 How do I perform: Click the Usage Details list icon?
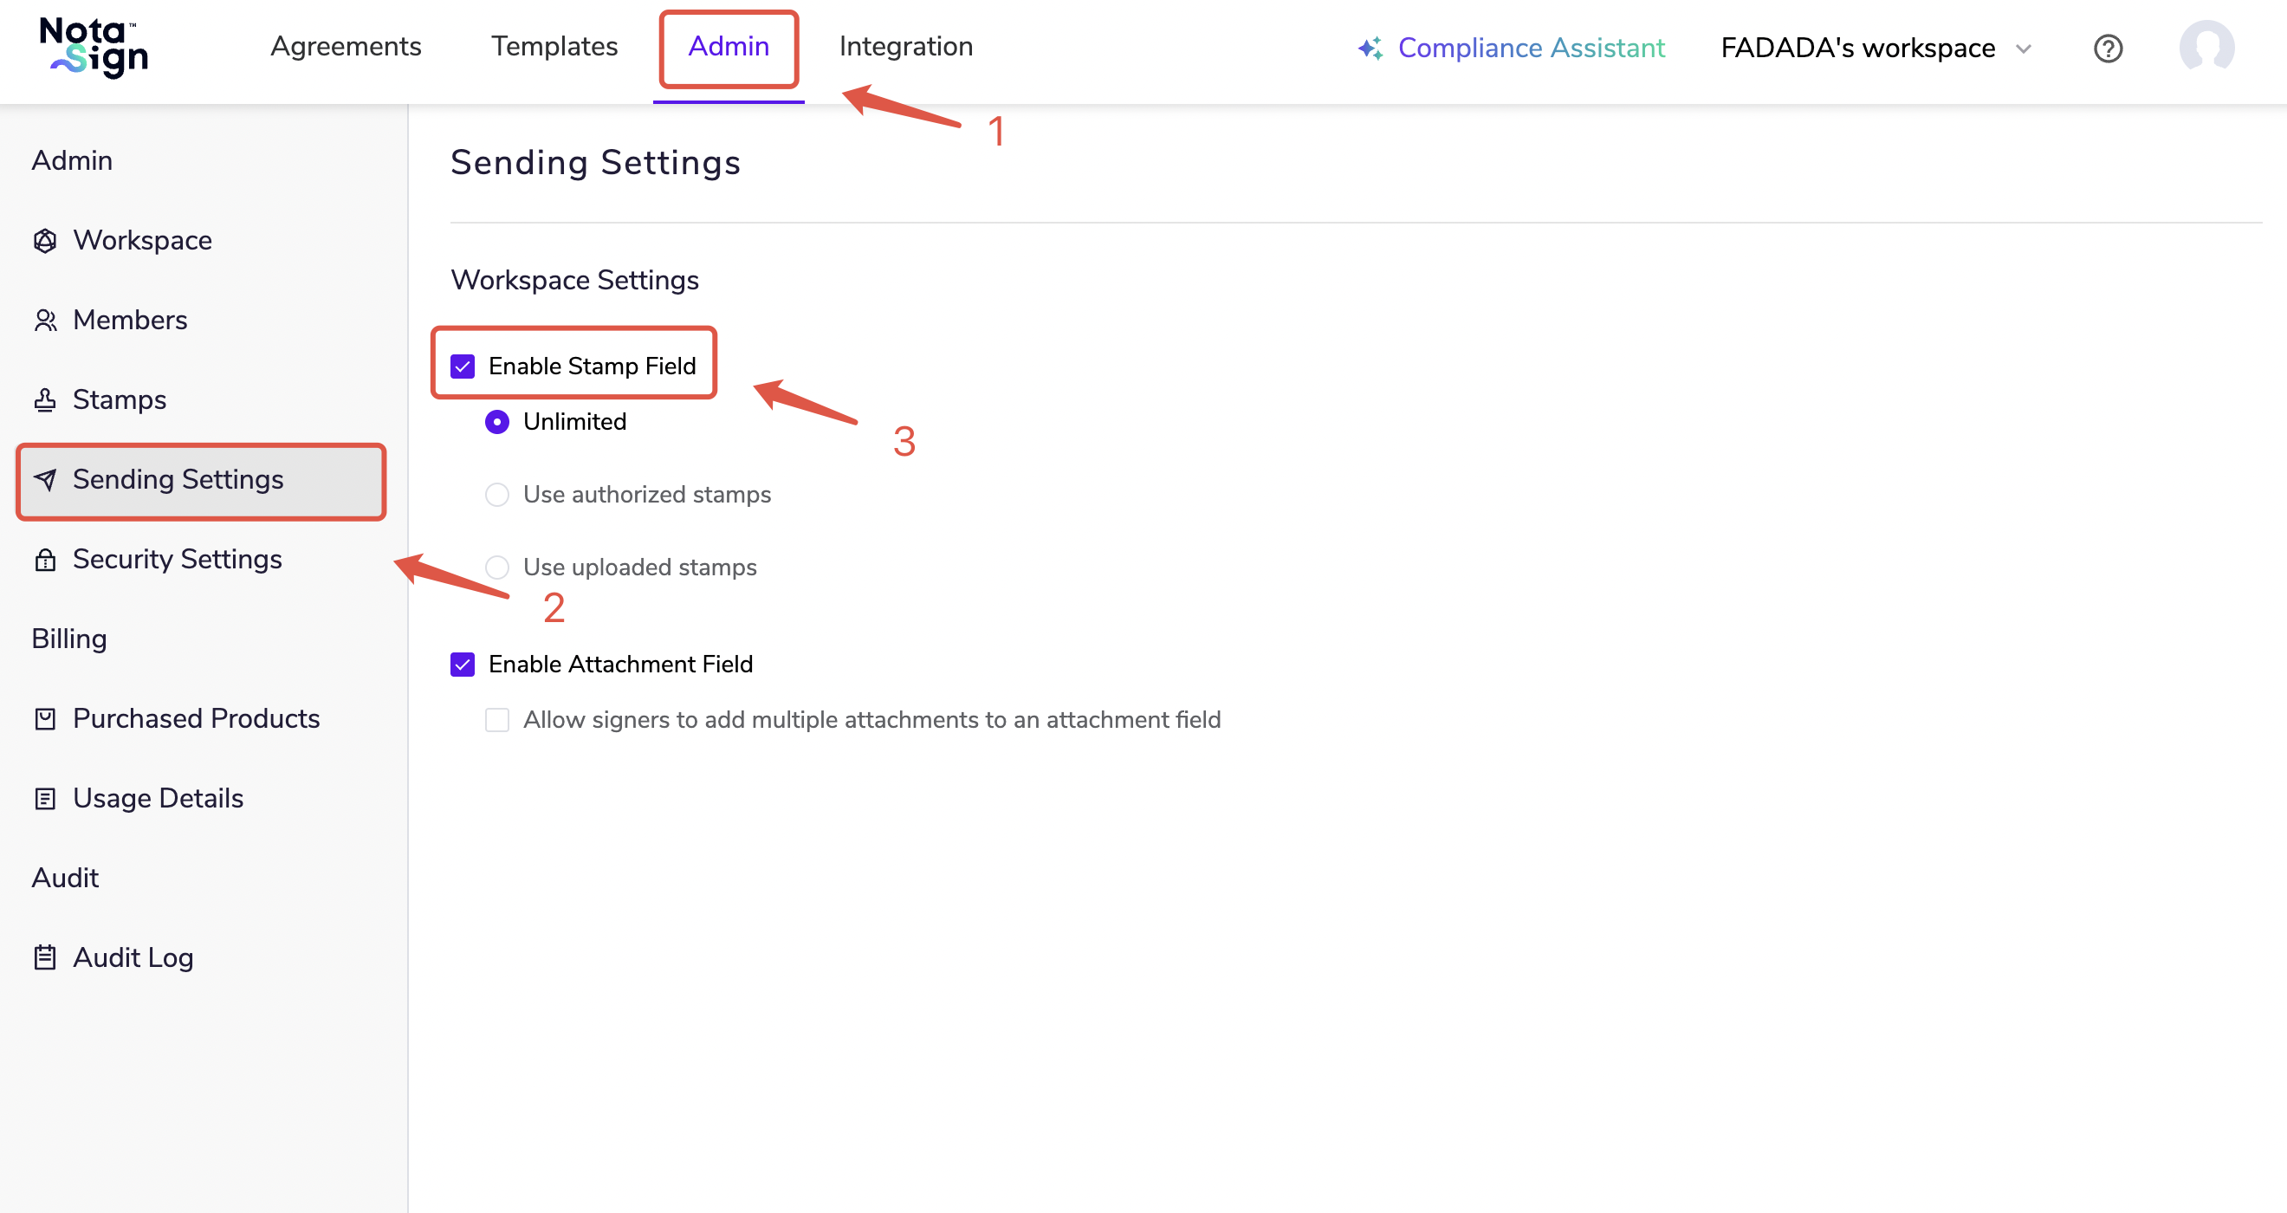pos(45,799)
